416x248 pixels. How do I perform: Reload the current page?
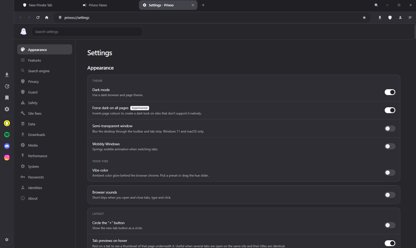point(38,18)
